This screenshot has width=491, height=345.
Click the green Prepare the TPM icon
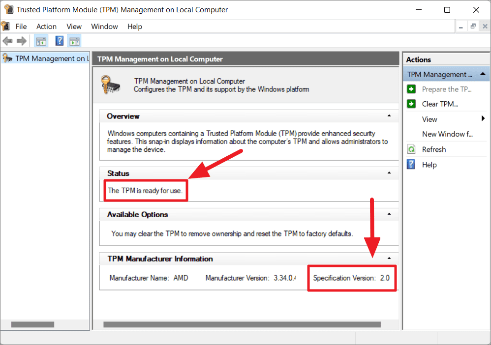click(411, 89)
